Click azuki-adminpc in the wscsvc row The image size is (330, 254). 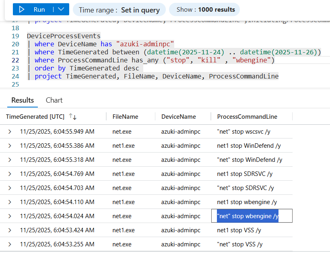point(181,132)
